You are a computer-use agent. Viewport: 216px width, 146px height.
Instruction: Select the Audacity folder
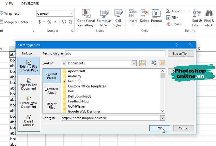point(72,76)
